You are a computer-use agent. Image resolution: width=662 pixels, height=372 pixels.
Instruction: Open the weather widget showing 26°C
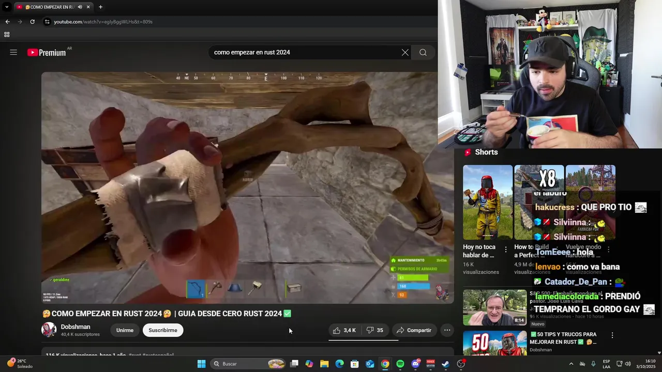tap(20, 364)
